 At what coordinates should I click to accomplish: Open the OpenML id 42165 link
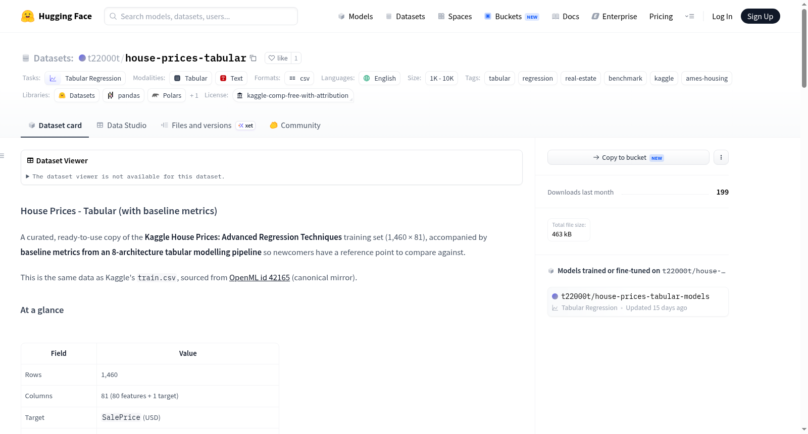[260, 278]
